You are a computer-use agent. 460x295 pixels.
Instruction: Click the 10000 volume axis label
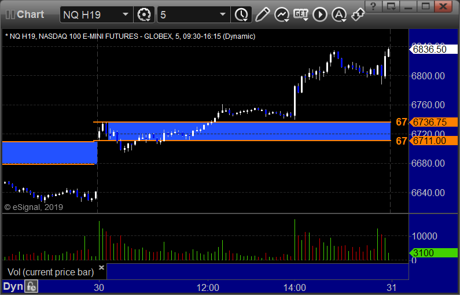(425, 236)
